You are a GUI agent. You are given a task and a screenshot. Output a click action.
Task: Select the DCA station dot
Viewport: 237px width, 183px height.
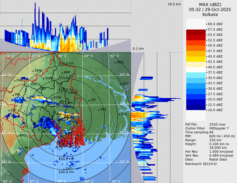tap(121, 84)
